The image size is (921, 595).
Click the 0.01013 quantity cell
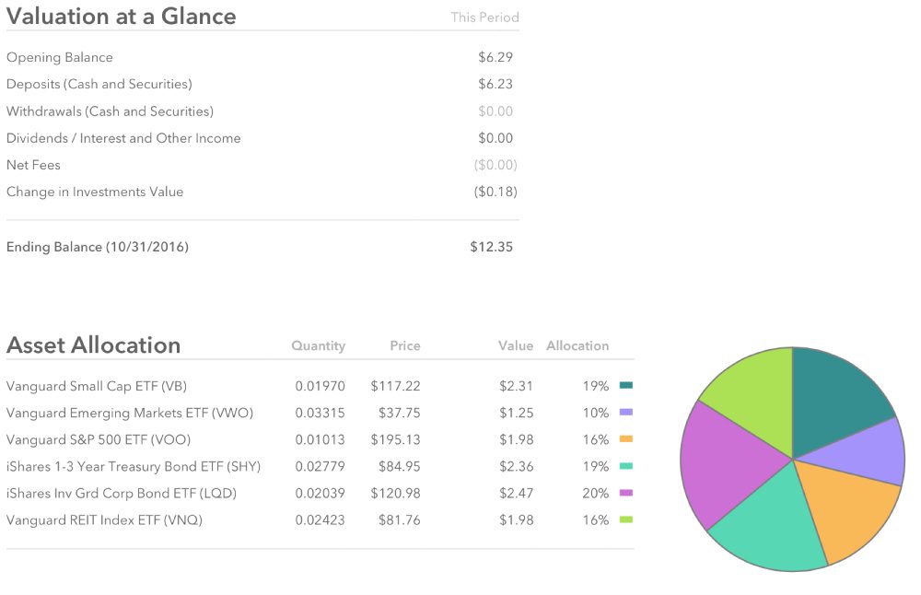click(320, 440)
